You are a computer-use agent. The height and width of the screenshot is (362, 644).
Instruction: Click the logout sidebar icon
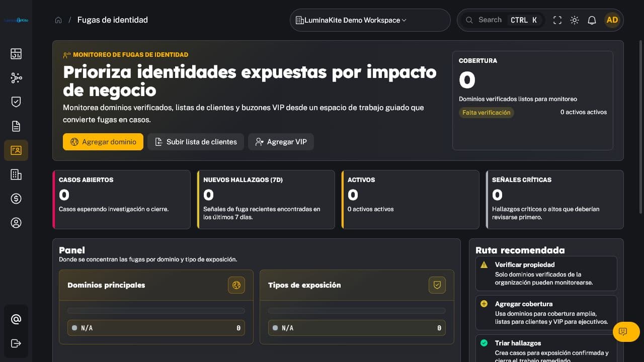16,343
